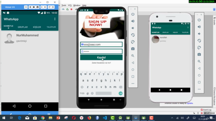Open extended controls (three dots) on the right emulator panel
The width and height of the screenshot is (216, 121).
(199, 89)
